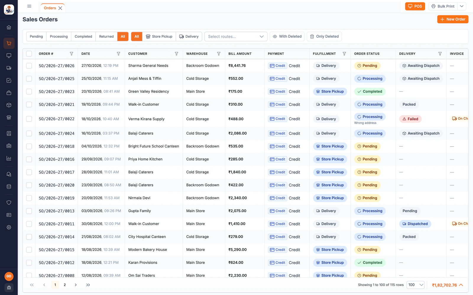This screenshot has height=295, width=473.
Task: Click the Bulk Print button
Action: click(x=443, y=6)
